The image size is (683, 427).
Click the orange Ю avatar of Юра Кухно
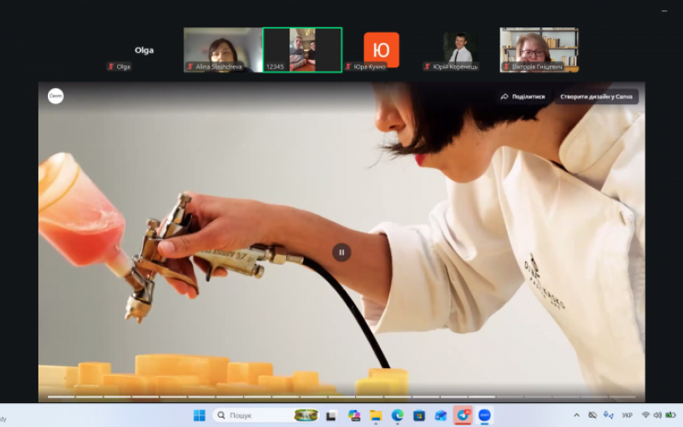point(381,50)
